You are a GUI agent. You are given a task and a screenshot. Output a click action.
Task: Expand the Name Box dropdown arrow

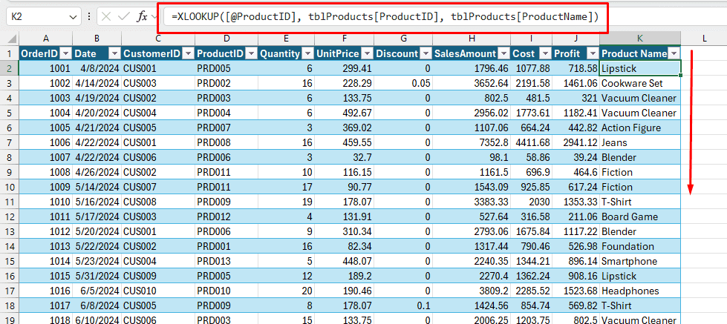point(73,16)
